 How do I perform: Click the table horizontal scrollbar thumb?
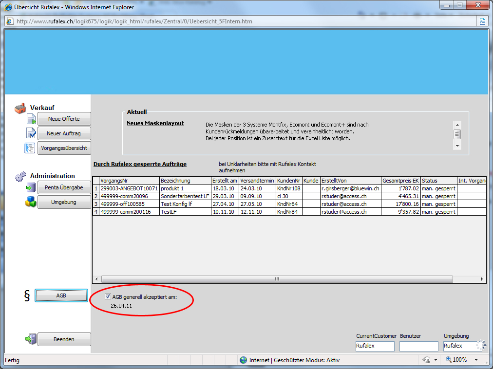point(277,279)
